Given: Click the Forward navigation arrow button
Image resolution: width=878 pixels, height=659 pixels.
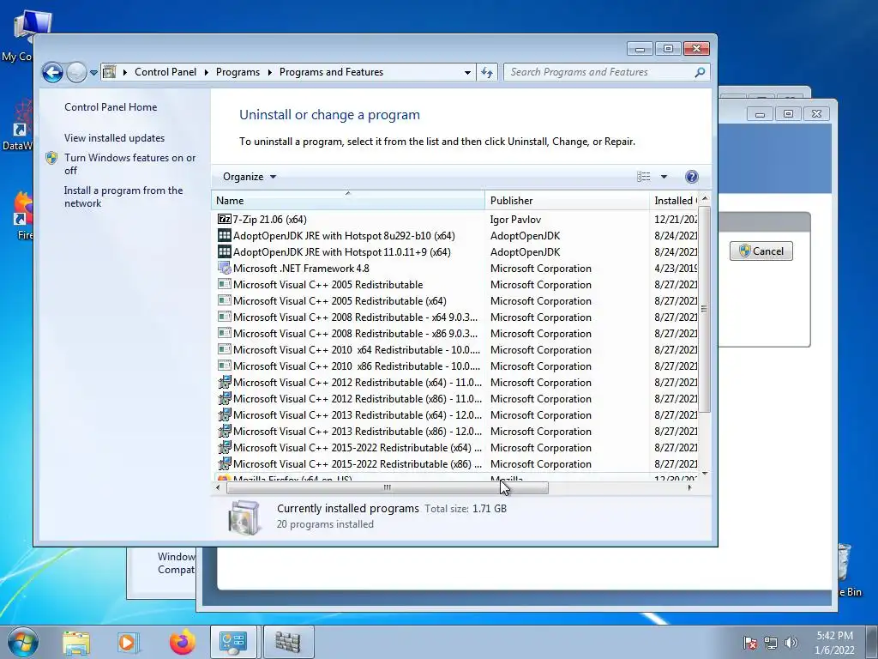Looking at the screenshot, I should coord(76,72).
